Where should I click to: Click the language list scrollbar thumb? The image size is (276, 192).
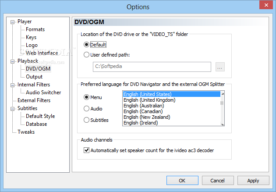[x=222, y=103]
